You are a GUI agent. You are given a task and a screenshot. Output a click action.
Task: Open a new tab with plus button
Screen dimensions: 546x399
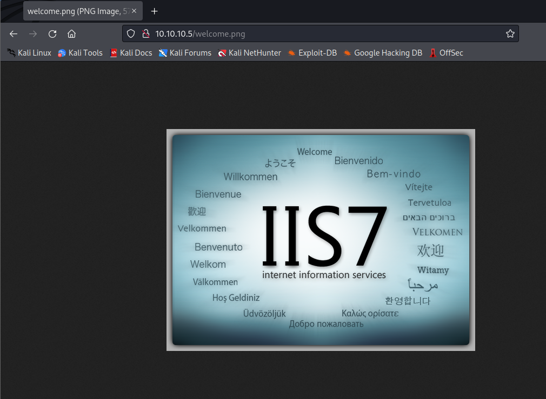(154, 11)
